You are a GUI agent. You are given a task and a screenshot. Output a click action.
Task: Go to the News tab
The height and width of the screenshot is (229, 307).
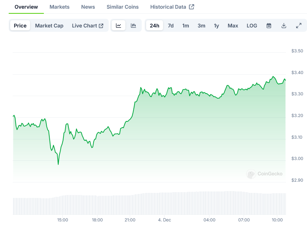click(88, 7)
